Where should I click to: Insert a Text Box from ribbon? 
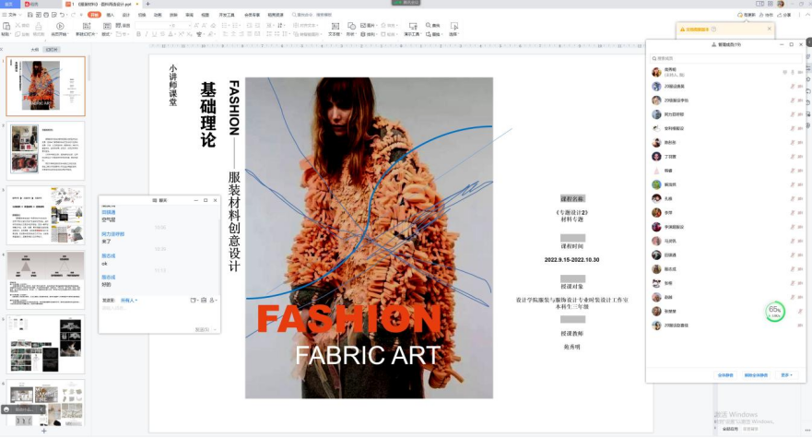coord(335,26)
